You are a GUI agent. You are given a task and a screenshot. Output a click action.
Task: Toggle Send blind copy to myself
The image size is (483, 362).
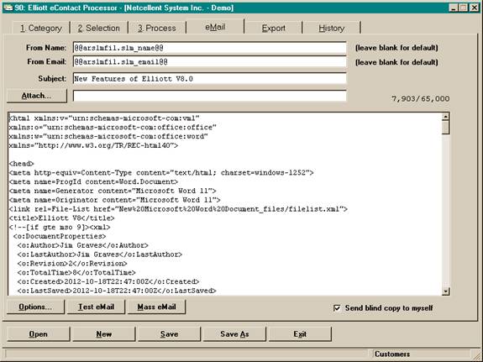[x=337, y=307]
